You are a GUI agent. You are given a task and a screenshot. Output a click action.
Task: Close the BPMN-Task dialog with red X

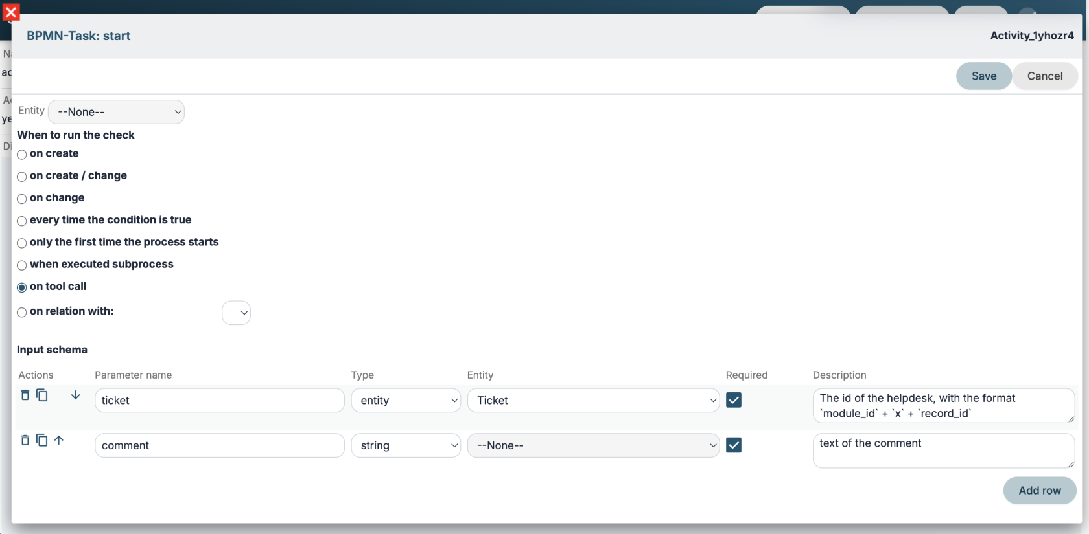coord(11,12)
